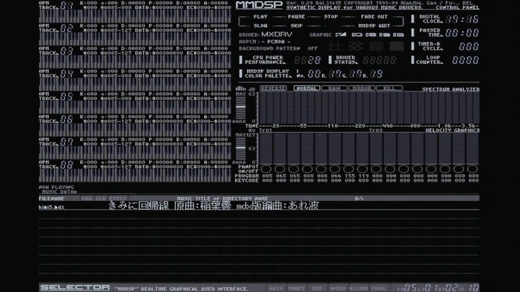Select KILL for the spectrum analyzer
This screenshot has width=520, height=292.
pyautogui.click(x=389, y=88)
